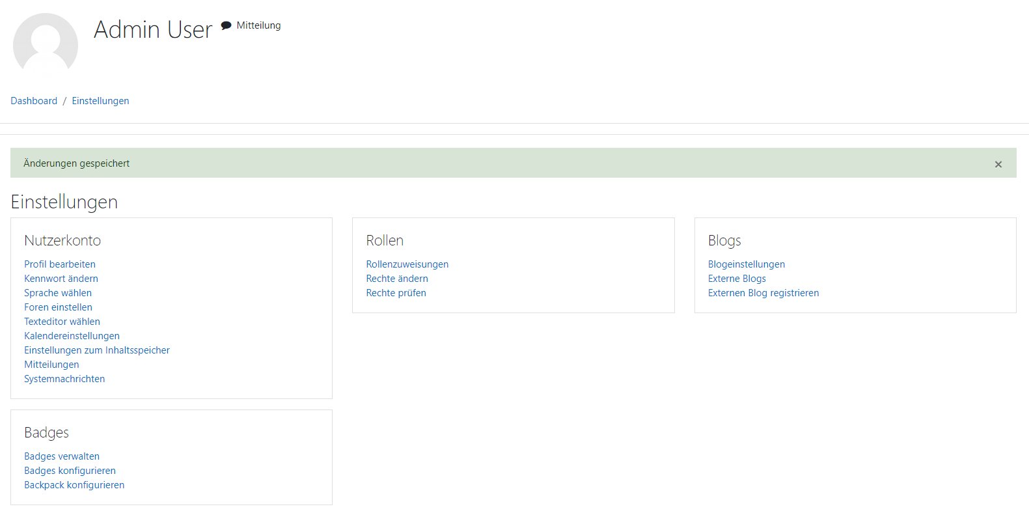The image size is (1029, 513).
Task: Open Rechte prüfen
Action: tap(396, 293)
